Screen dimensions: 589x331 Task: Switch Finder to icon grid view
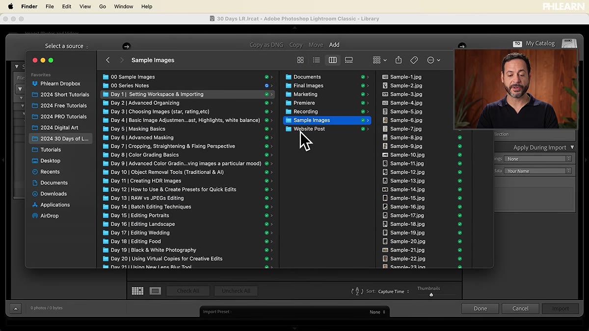tap(300, 60)
